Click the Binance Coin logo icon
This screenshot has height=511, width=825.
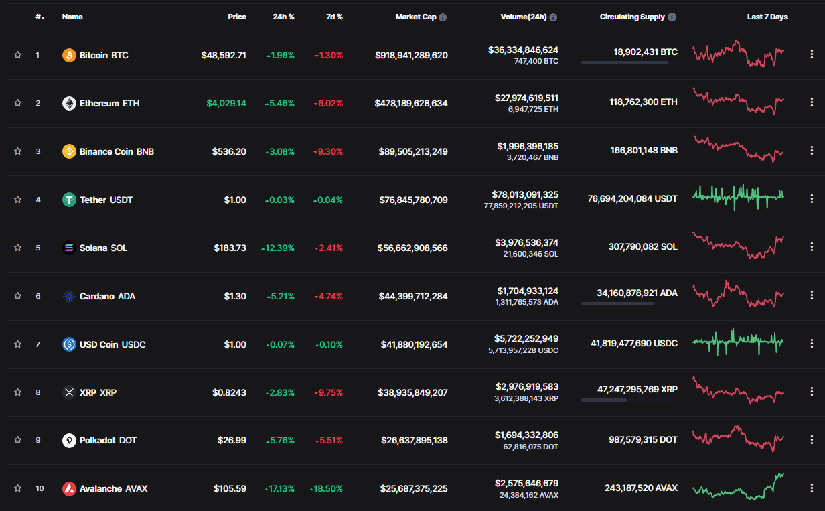(69, 151)
